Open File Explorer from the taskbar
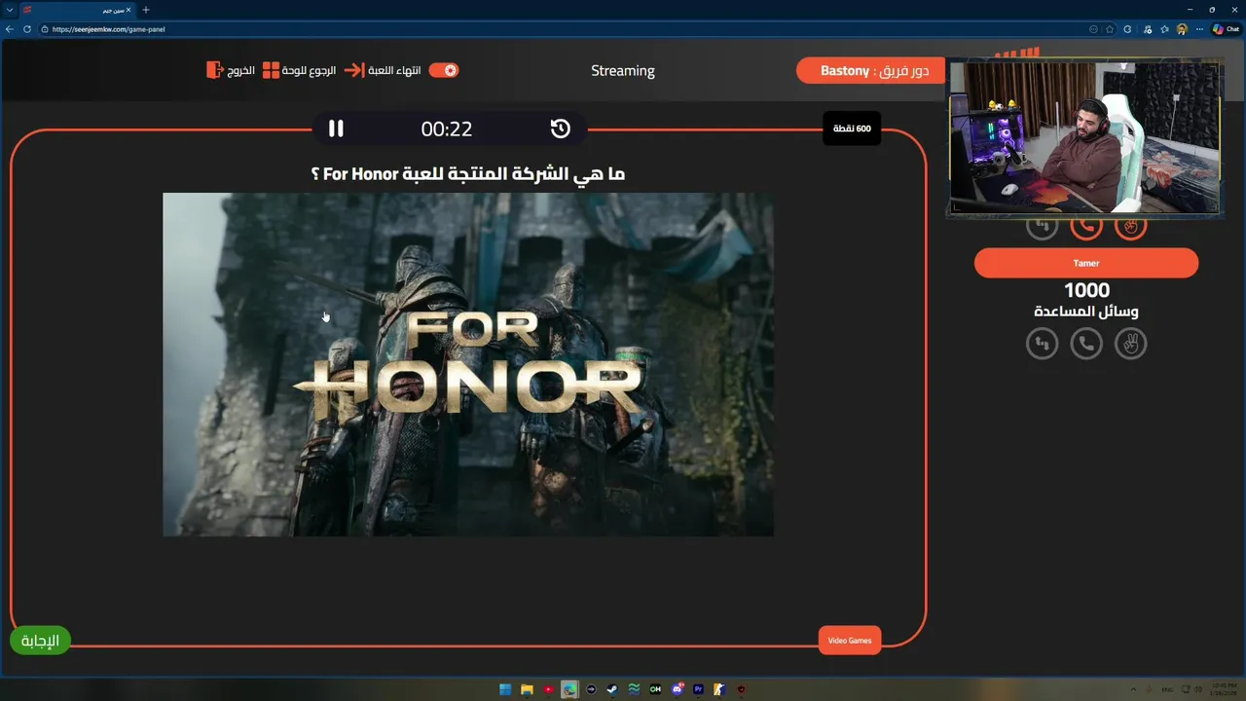 tap(527, 689)
